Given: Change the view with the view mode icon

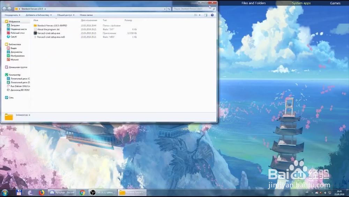Looking at the screenshot, I should (x=196, y=15).
